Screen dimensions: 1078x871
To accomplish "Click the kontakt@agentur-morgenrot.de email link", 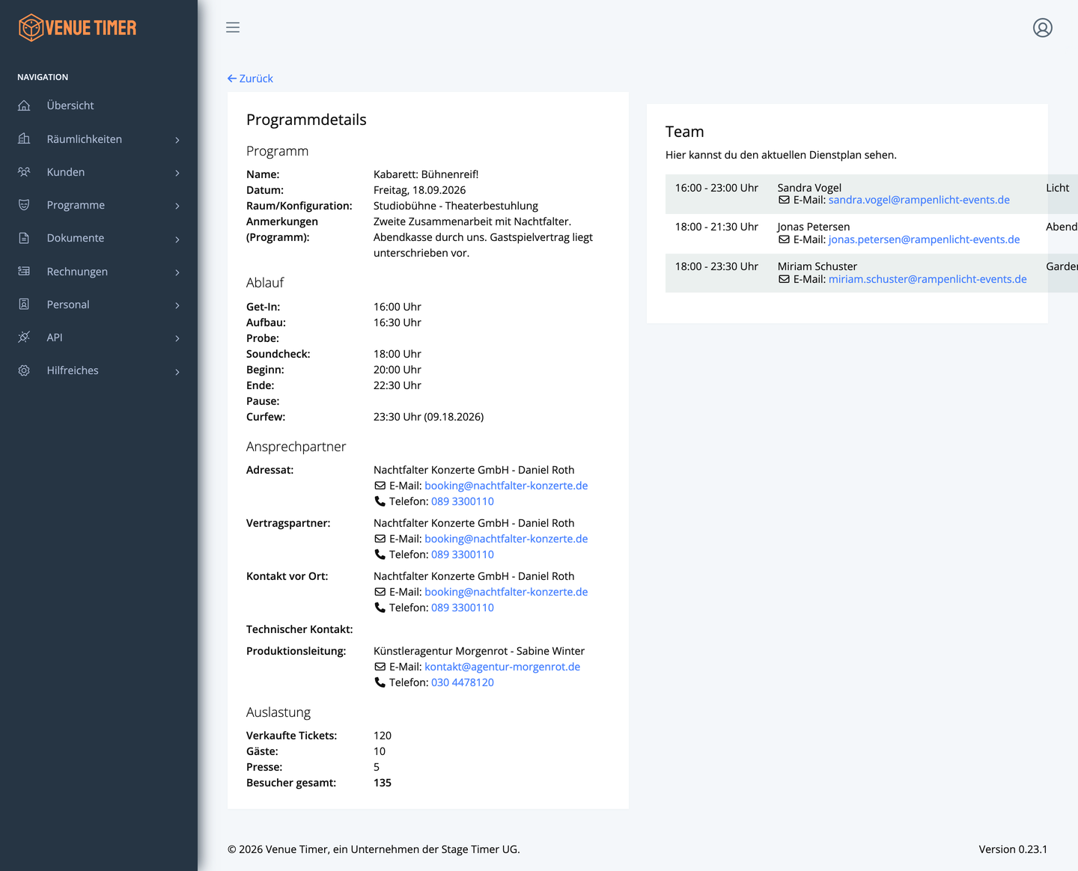I will pyautogui.click(x=502, y=667).
